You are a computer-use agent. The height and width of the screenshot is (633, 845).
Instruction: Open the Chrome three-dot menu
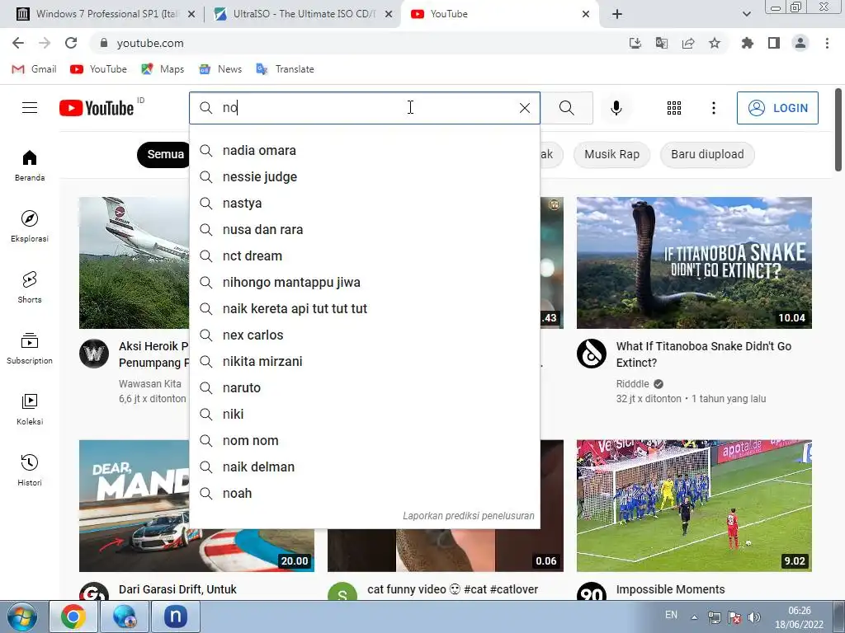tap(827, 43)
